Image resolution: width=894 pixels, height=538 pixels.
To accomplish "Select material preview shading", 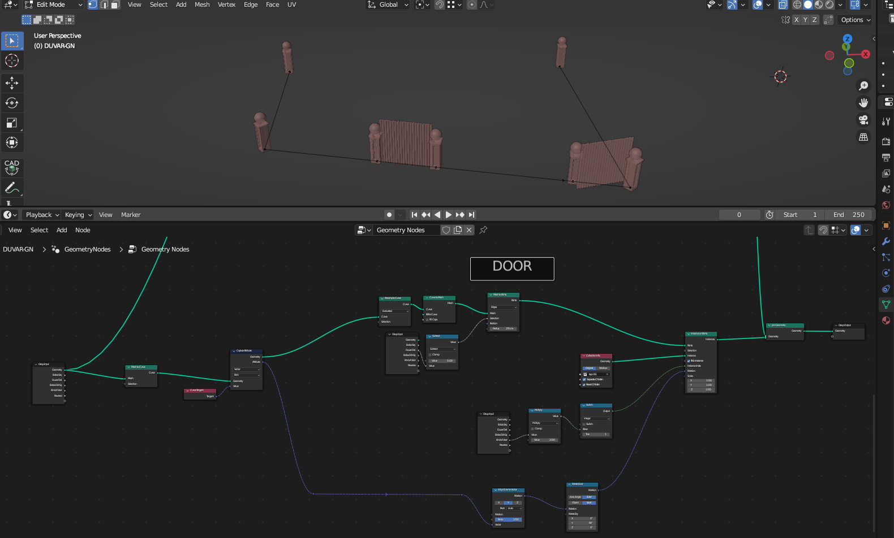I will pos(819,5).
